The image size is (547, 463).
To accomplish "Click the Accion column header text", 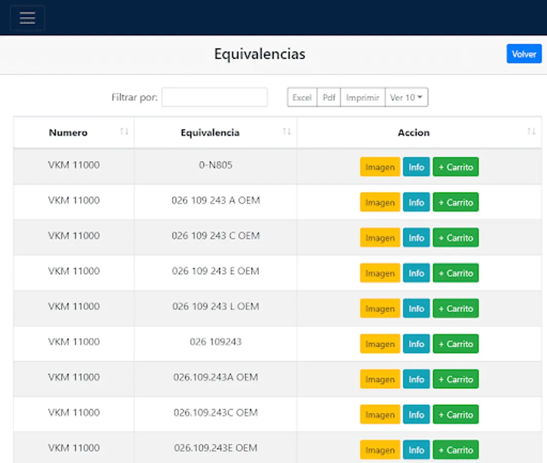I will 414,133.
